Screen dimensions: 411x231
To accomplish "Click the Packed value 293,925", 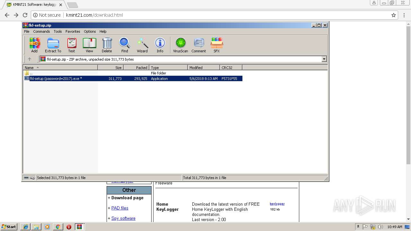I will tap(141, 79).
